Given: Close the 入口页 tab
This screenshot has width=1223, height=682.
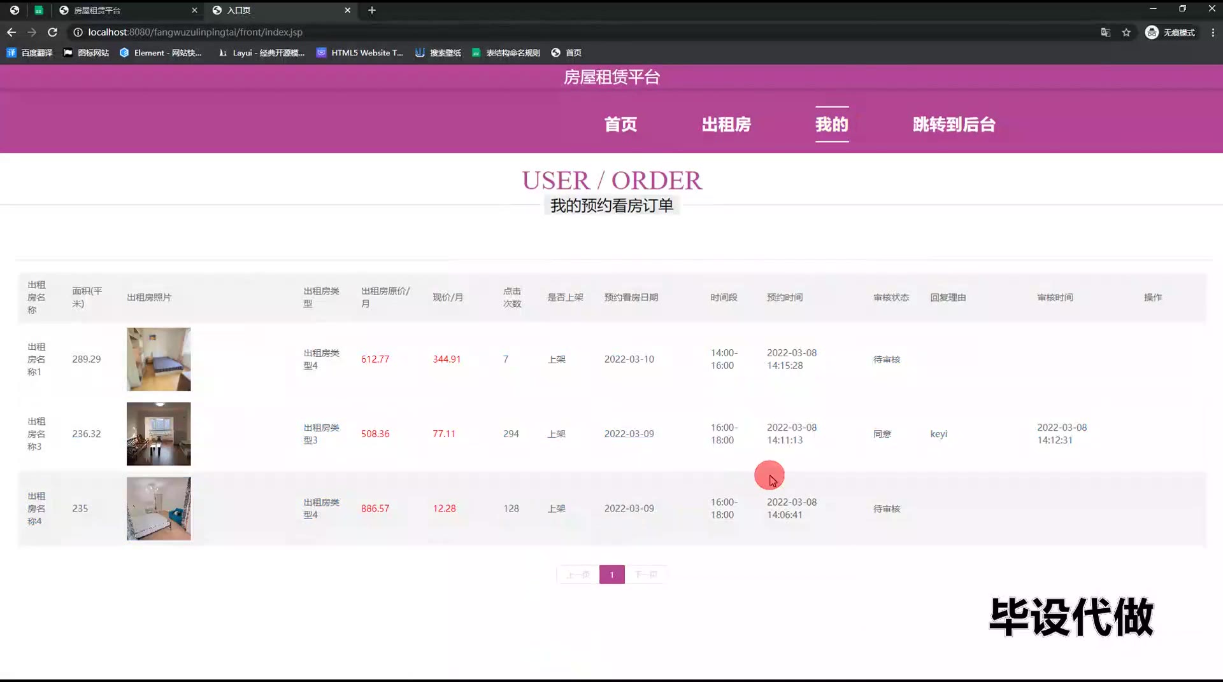Looking at the screenshot, I should click(x=348, y=10).
